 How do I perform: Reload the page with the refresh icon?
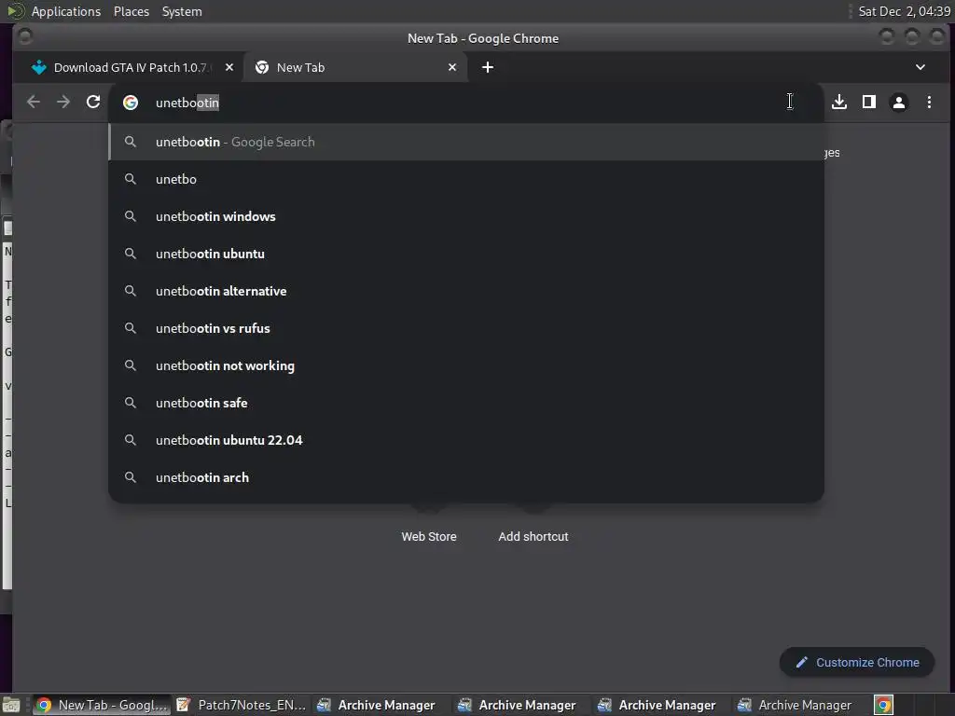[x=93, y=102]
